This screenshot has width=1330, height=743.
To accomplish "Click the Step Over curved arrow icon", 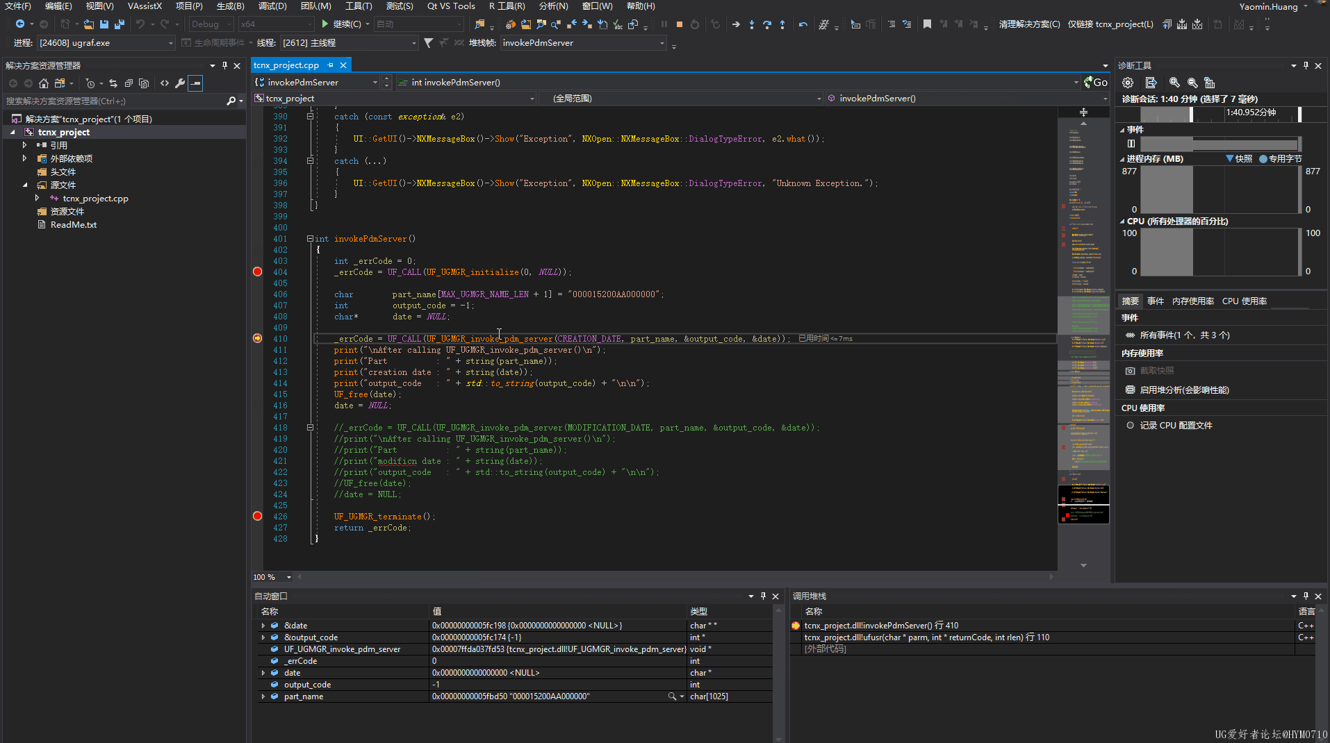I will coord(767,24).
